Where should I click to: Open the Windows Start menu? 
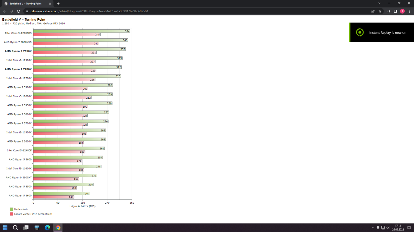(x=5, y=228)
